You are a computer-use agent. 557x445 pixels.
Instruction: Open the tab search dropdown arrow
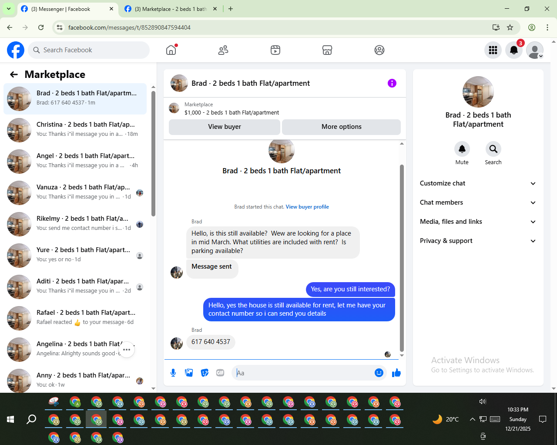click(8, 9)
